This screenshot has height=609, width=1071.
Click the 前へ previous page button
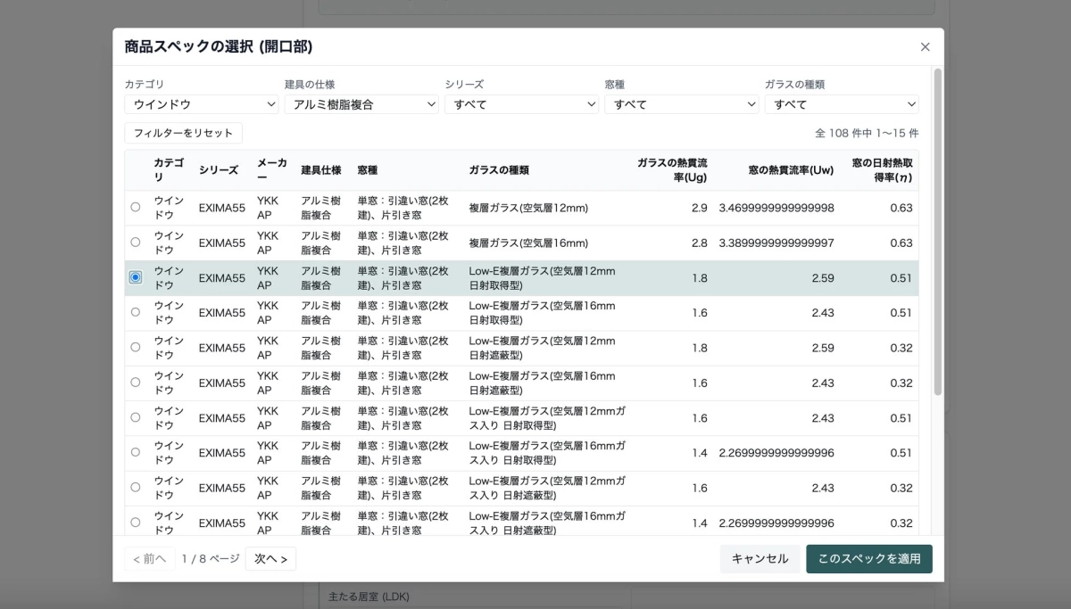(149, 559)
